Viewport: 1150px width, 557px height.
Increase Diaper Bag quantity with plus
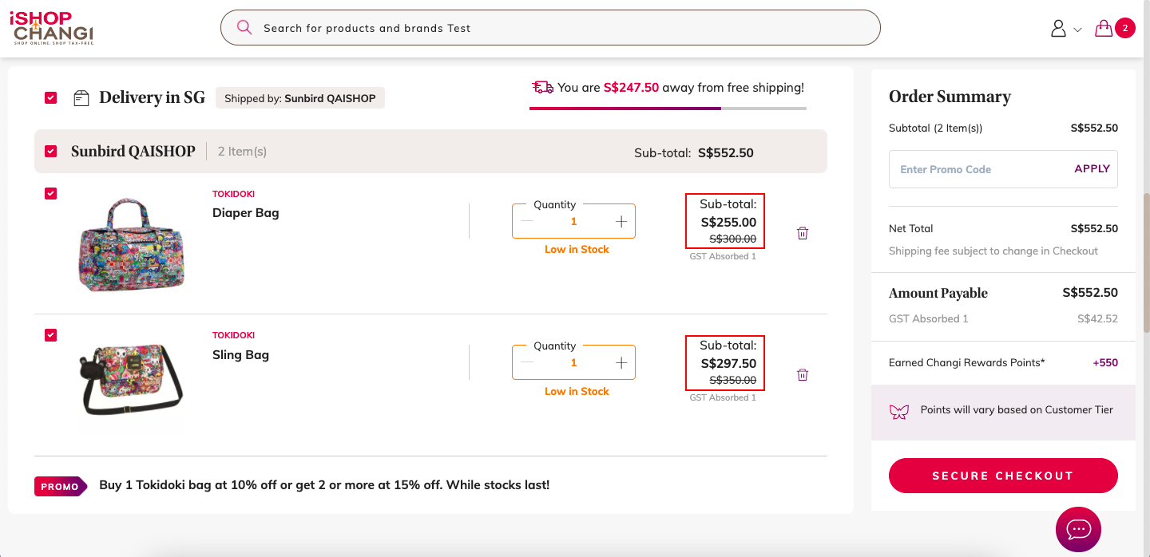click(x=621, y=221)
